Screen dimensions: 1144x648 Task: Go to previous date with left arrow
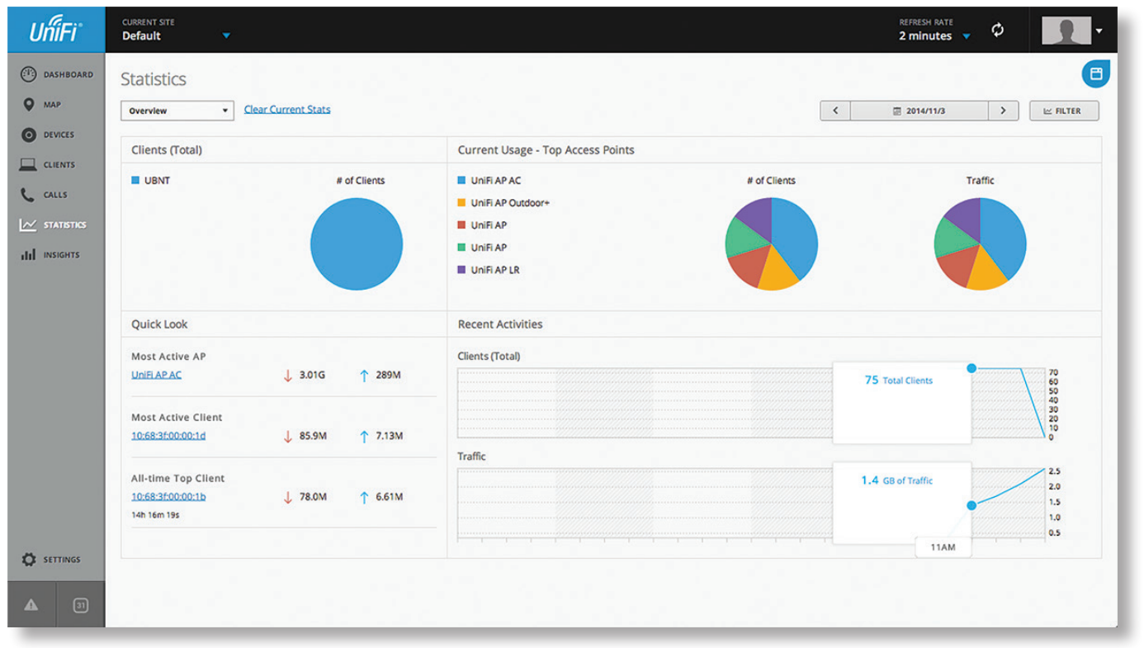[835, 111]
